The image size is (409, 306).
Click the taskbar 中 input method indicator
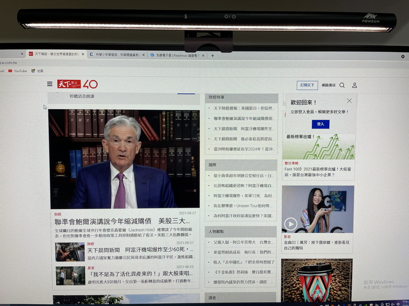(398, 304)
